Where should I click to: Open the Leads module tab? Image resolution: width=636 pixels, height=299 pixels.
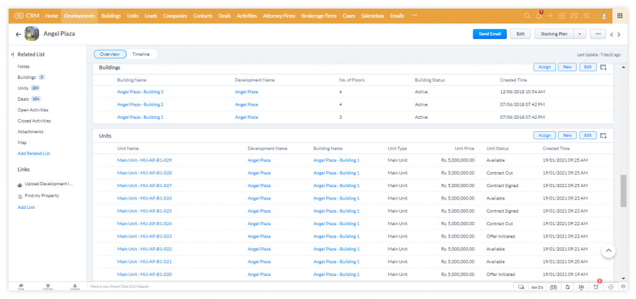pos(151,16)
